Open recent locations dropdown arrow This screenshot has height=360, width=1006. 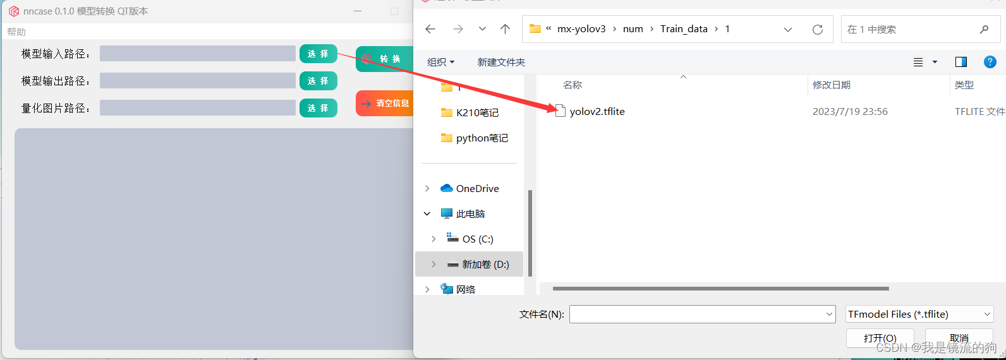pyautogui.click(x=482, y=29)
